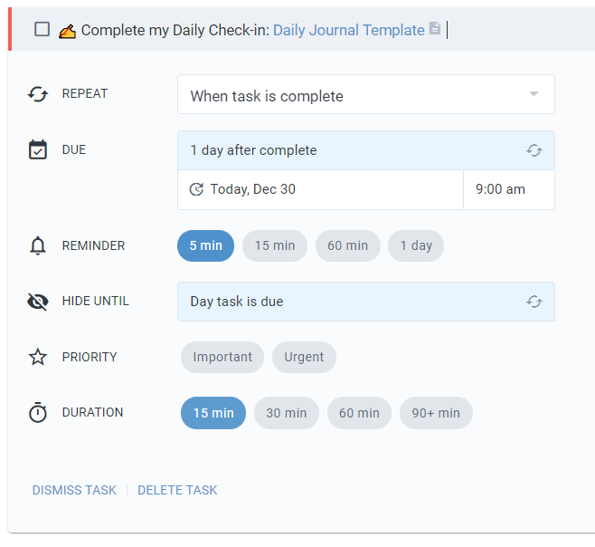Click the document icon after Daily Journal Template
The height and width of the screenshot is (547, 595).
tap(435, 29)
